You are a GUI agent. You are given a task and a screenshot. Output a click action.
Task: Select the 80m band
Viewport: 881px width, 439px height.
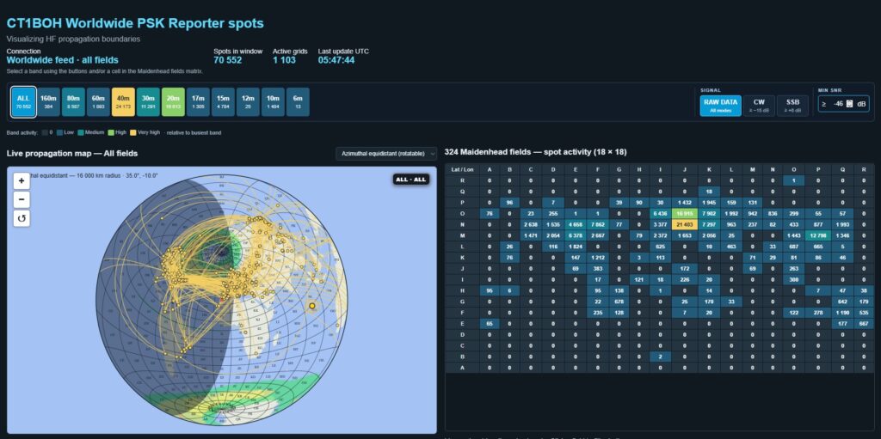[x=73, y=101]
